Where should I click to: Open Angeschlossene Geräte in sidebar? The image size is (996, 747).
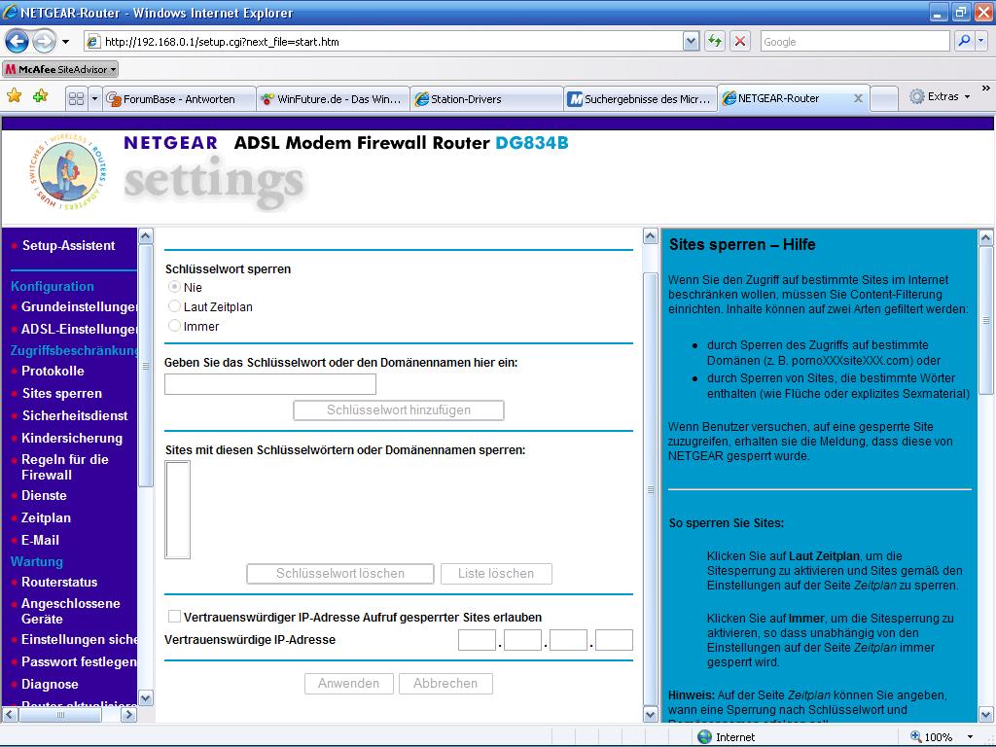(70, 611)
